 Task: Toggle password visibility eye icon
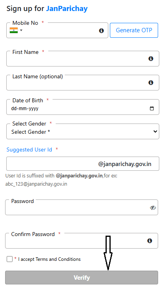[x=153, y=208]
